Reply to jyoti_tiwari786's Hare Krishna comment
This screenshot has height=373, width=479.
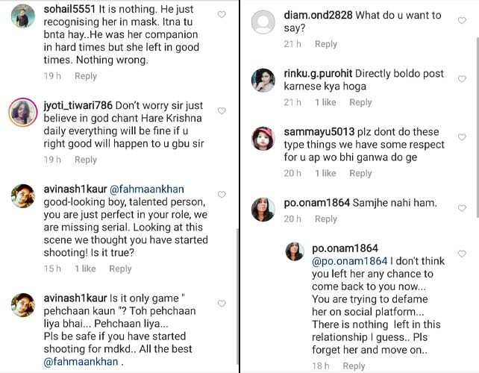[86, 160]
